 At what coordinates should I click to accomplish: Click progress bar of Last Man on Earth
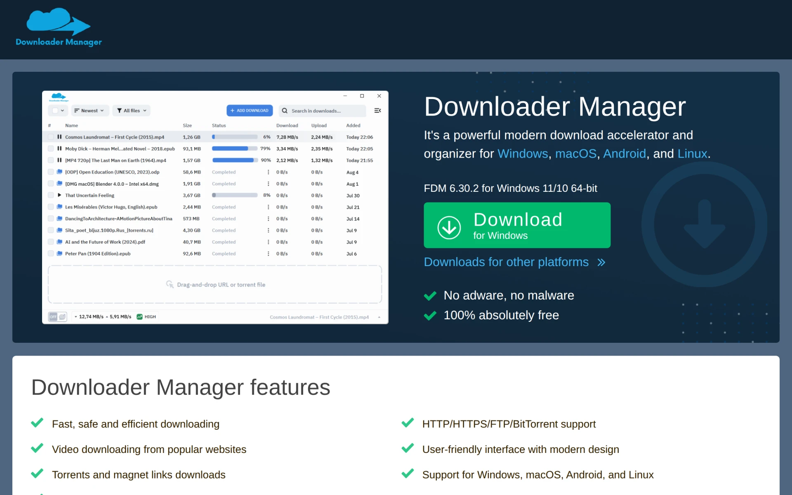[x=235, y=160]
